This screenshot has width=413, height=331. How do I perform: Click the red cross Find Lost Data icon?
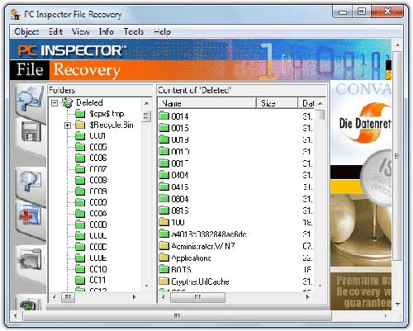[30, 215]
